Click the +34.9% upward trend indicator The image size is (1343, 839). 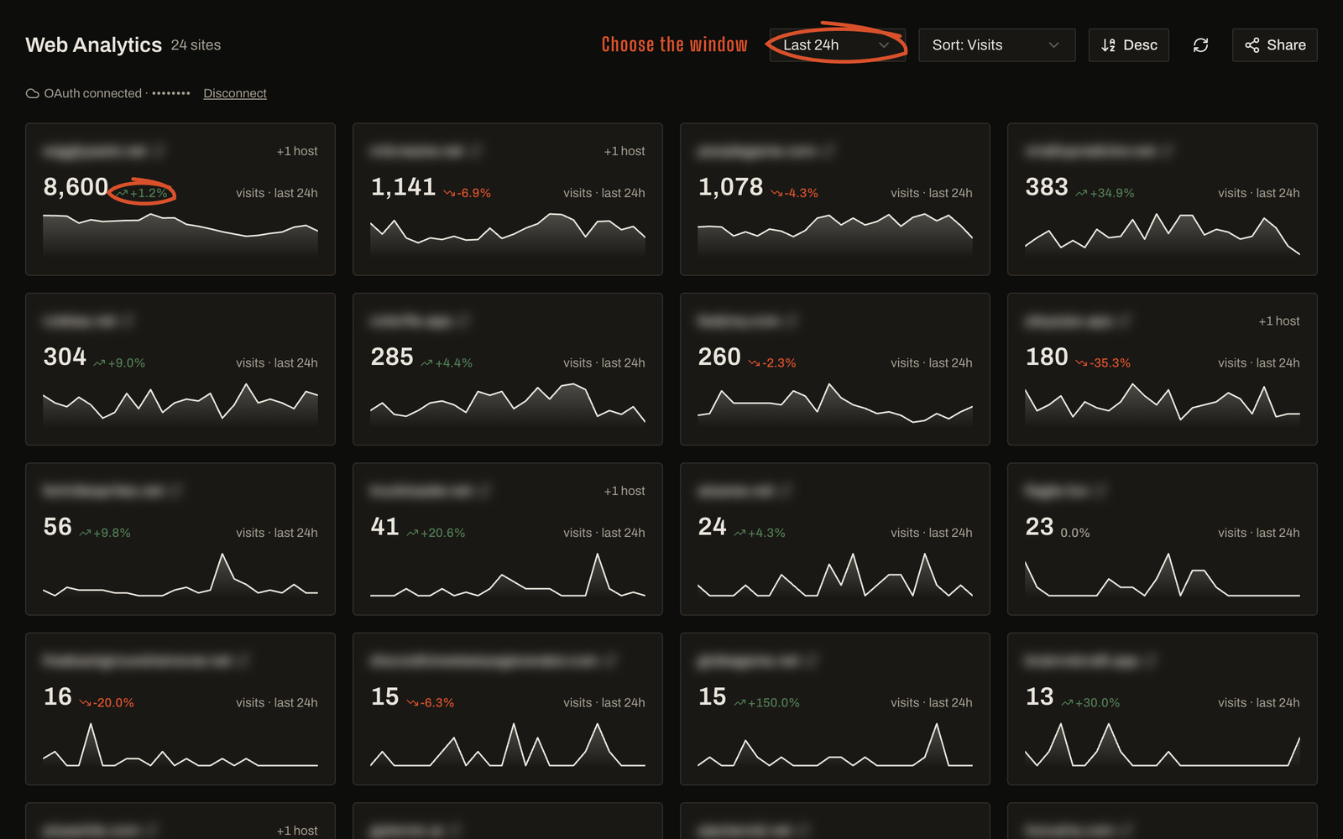1105,193
